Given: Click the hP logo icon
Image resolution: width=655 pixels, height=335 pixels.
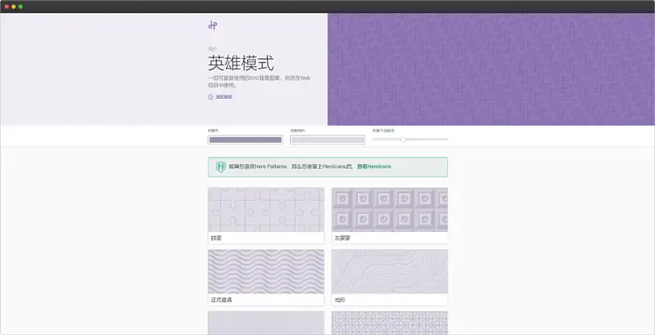Looking at the screenshot, I should click(x=213, y=25).
